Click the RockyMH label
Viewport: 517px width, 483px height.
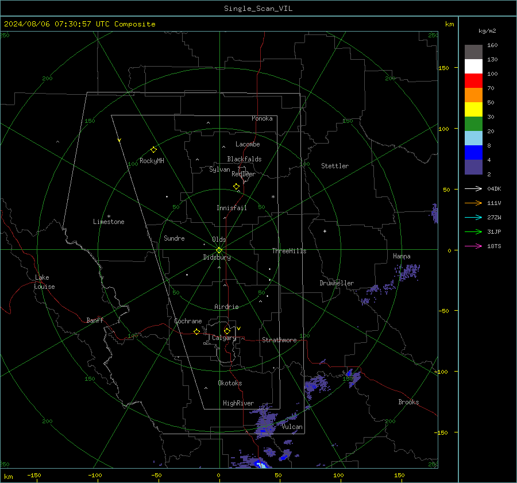pyautogui.click(x=152, y=161)
